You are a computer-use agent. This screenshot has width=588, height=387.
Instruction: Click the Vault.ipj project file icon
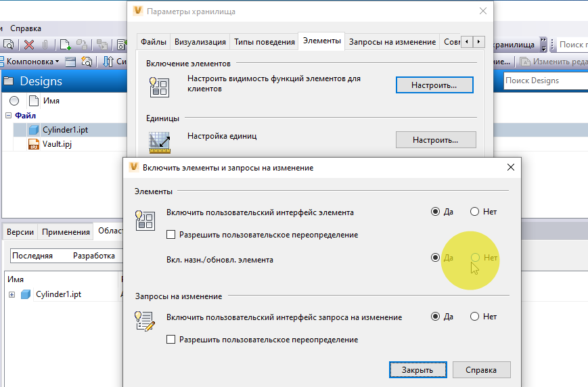tap(34, 144)
